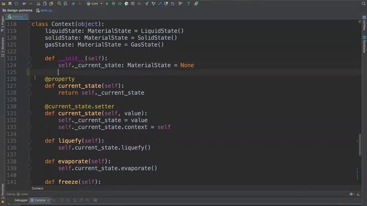Click the Undo arrow toolbar icon
367x206 pixels.
click(24, 3)
